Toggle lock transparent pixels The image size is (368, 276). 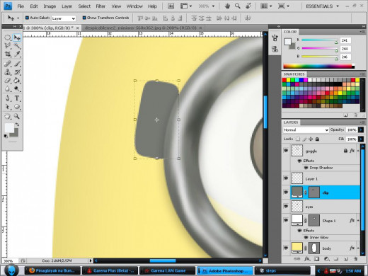298,139
